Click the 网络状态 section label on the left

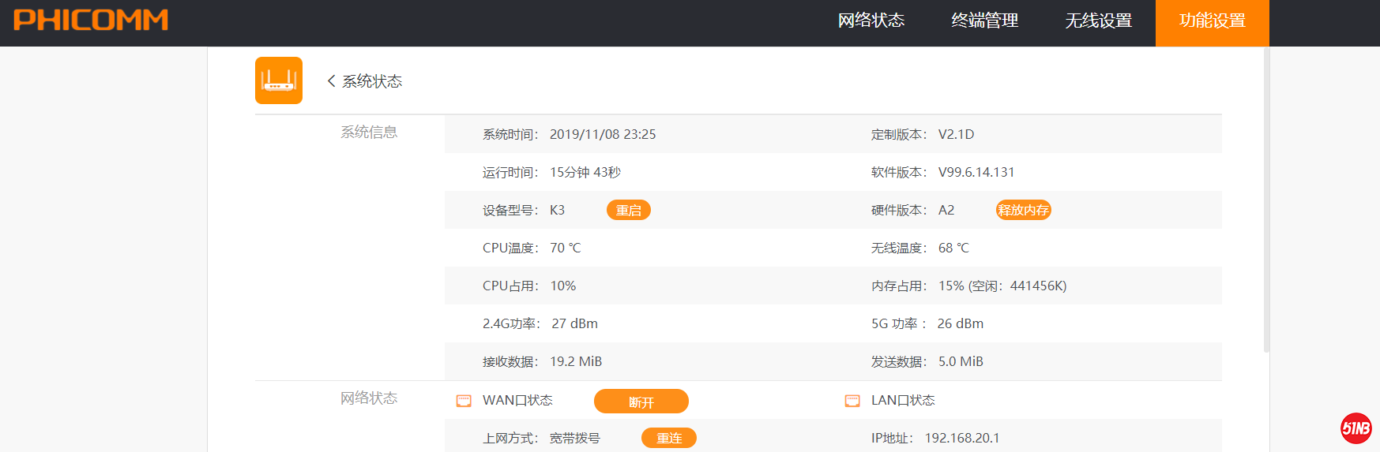[x=369, y=398]
